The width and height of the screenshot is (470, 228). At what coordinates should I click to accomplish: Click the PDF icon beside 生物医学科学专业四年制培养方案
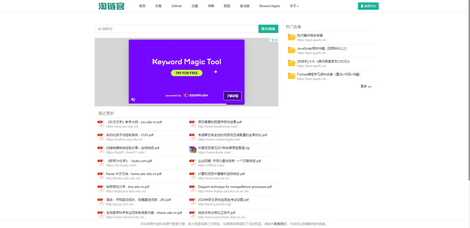coord(101,215)
